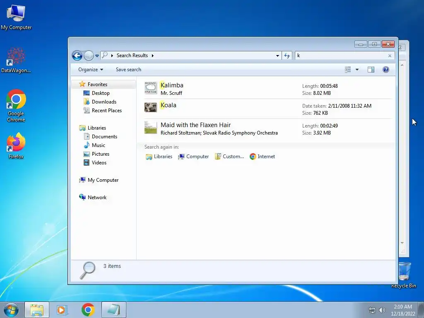This screenshot has width=424, height=318.
Task: Open My Computer desktop icon
Action: [16, 18]
